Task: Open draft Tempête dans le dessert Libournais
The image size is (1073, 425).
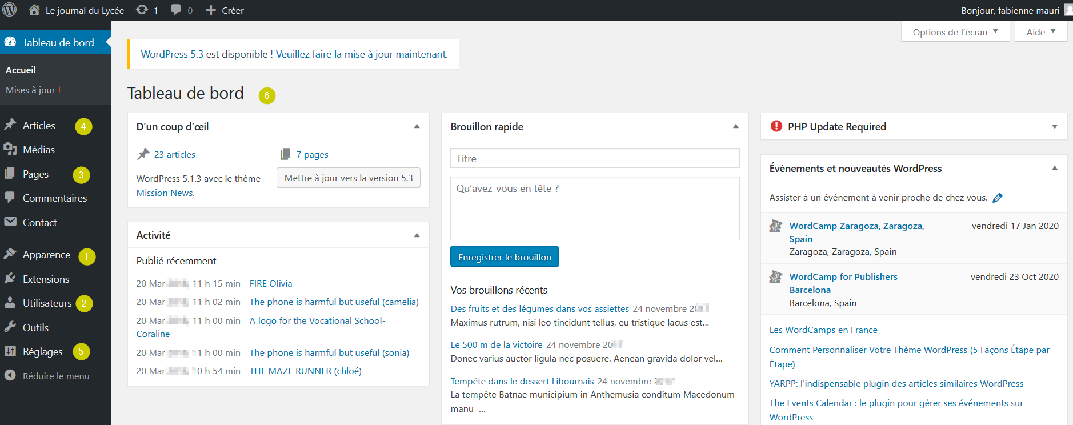Action: (522, 381)
